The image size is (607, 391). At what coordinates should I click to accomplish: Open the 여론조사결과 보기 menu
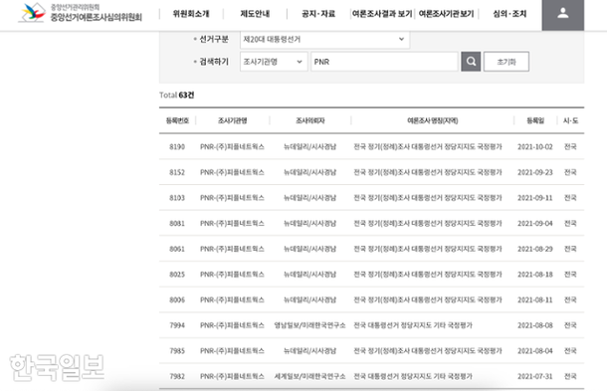[382, 14]
